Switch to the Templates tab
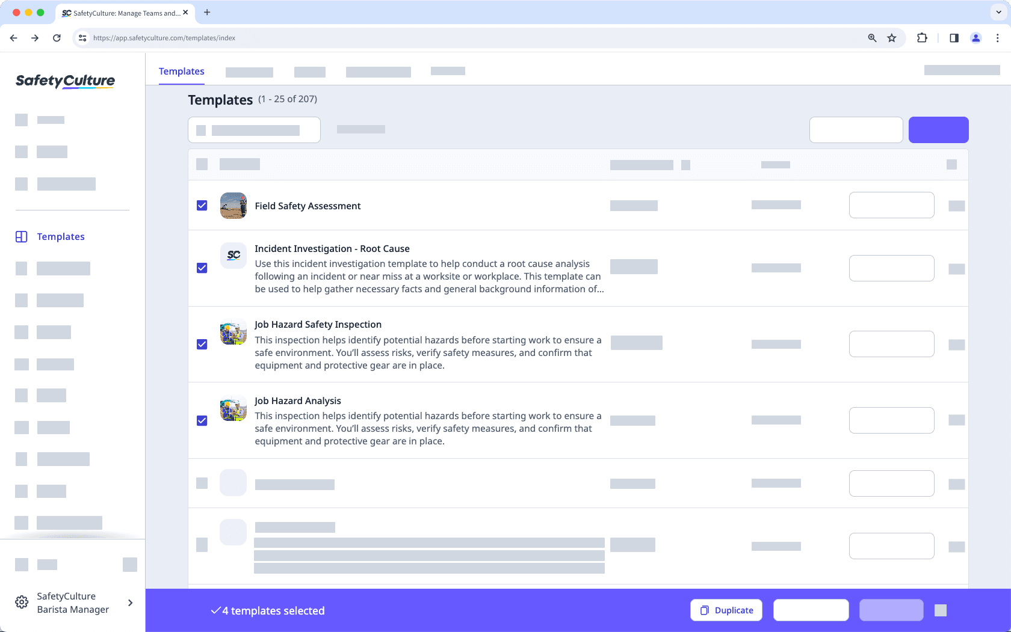Image resolution: width=1011 pixels, height=632 pixels. 181,71
